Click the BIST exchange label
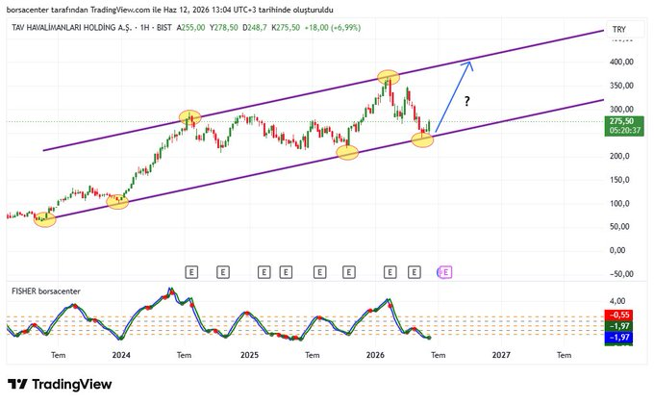 tap(163, 28)
